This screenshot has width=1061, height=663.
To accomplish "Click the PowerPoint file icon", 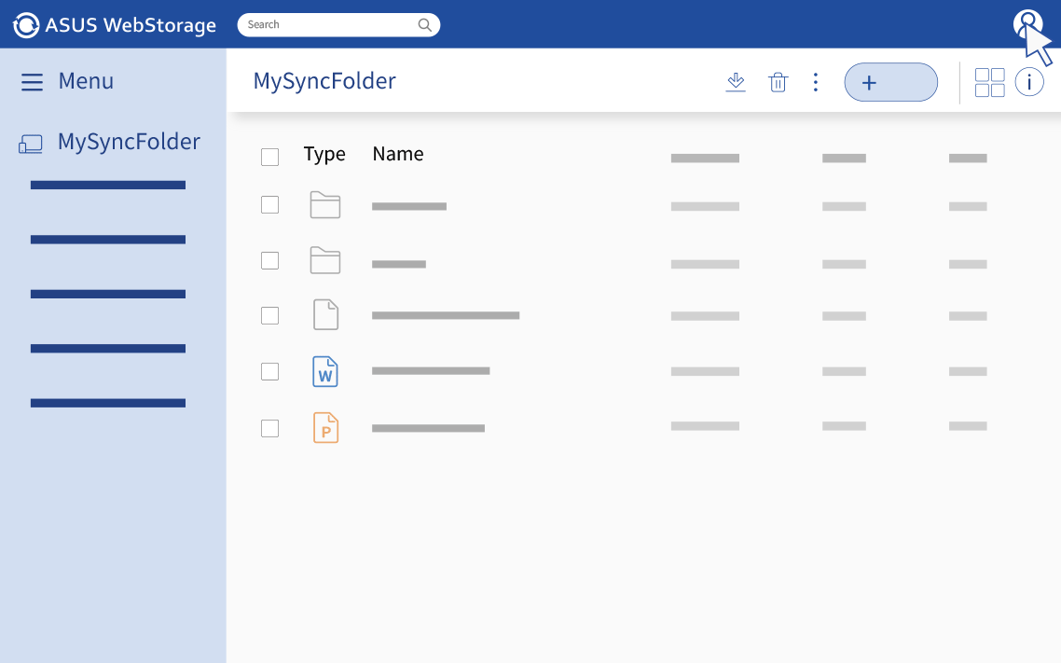I will [325, 428].
